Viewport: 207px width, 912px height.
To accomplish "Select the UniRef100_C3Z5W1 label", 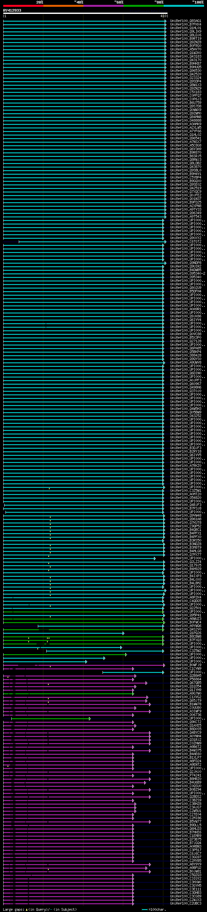I will pos(186,490).
